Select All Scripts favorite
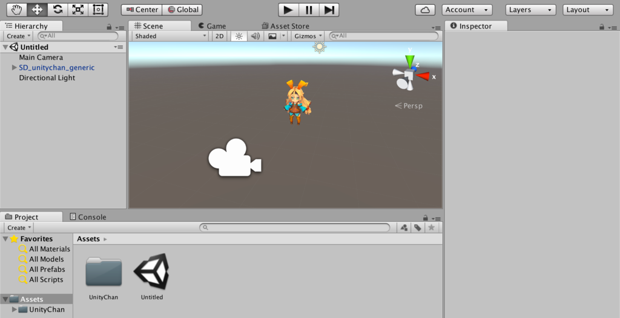The height and width of the screenshot is (318, 620). point(41,280)
